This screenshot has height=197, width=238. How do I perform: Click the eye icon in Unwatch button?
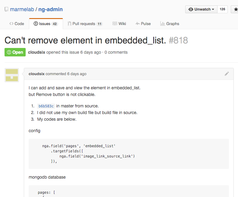click(191, 9)
